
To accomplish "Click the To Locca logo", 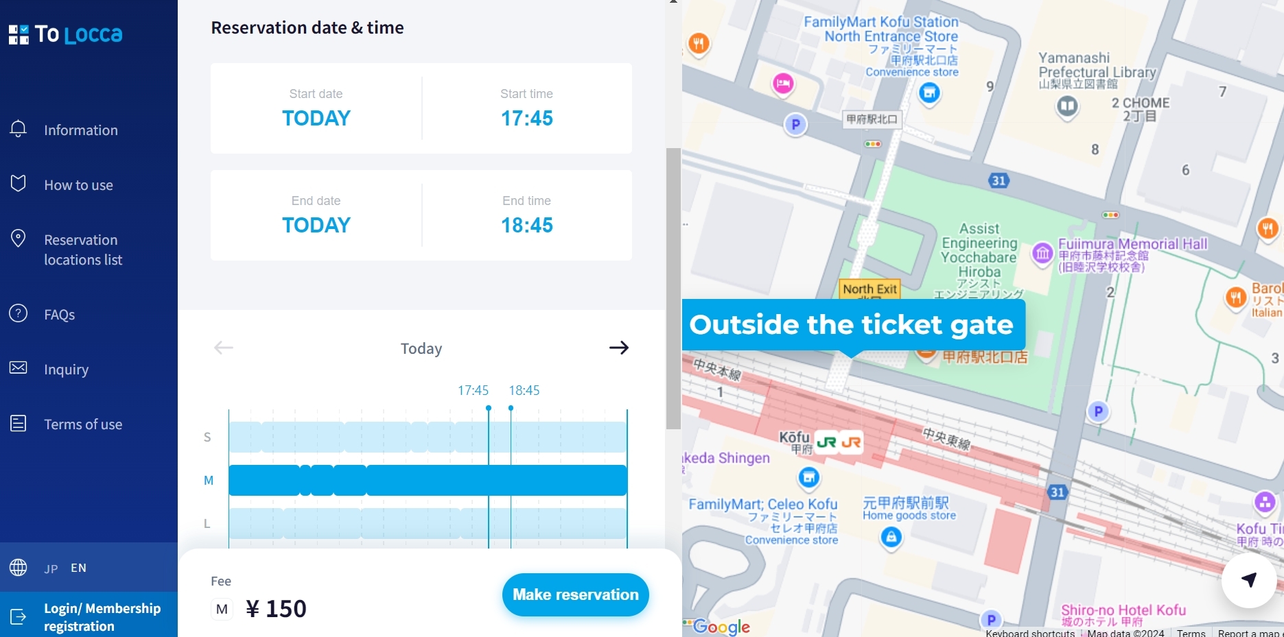I will tap(66, 34).
